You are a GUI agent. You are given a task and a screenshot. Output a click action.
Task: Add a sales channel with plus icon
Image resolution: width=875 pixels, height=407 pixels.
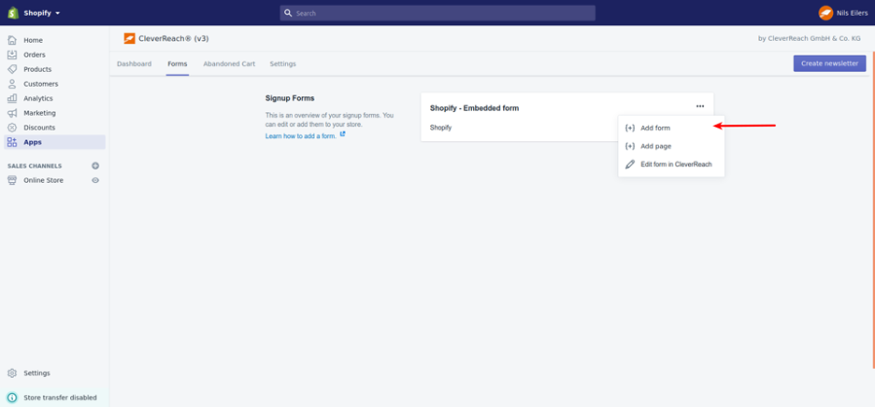point(95,166)
